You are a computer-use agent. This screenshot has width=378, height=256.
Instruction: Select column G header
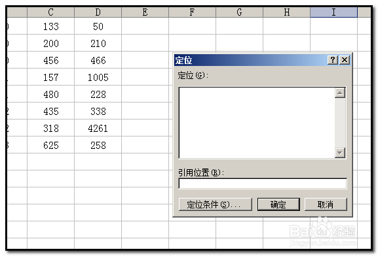(x=239, y=12)
